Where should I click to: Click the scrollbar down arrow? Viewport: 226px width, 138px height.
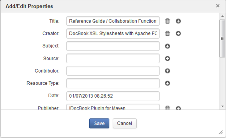[223, 106]
